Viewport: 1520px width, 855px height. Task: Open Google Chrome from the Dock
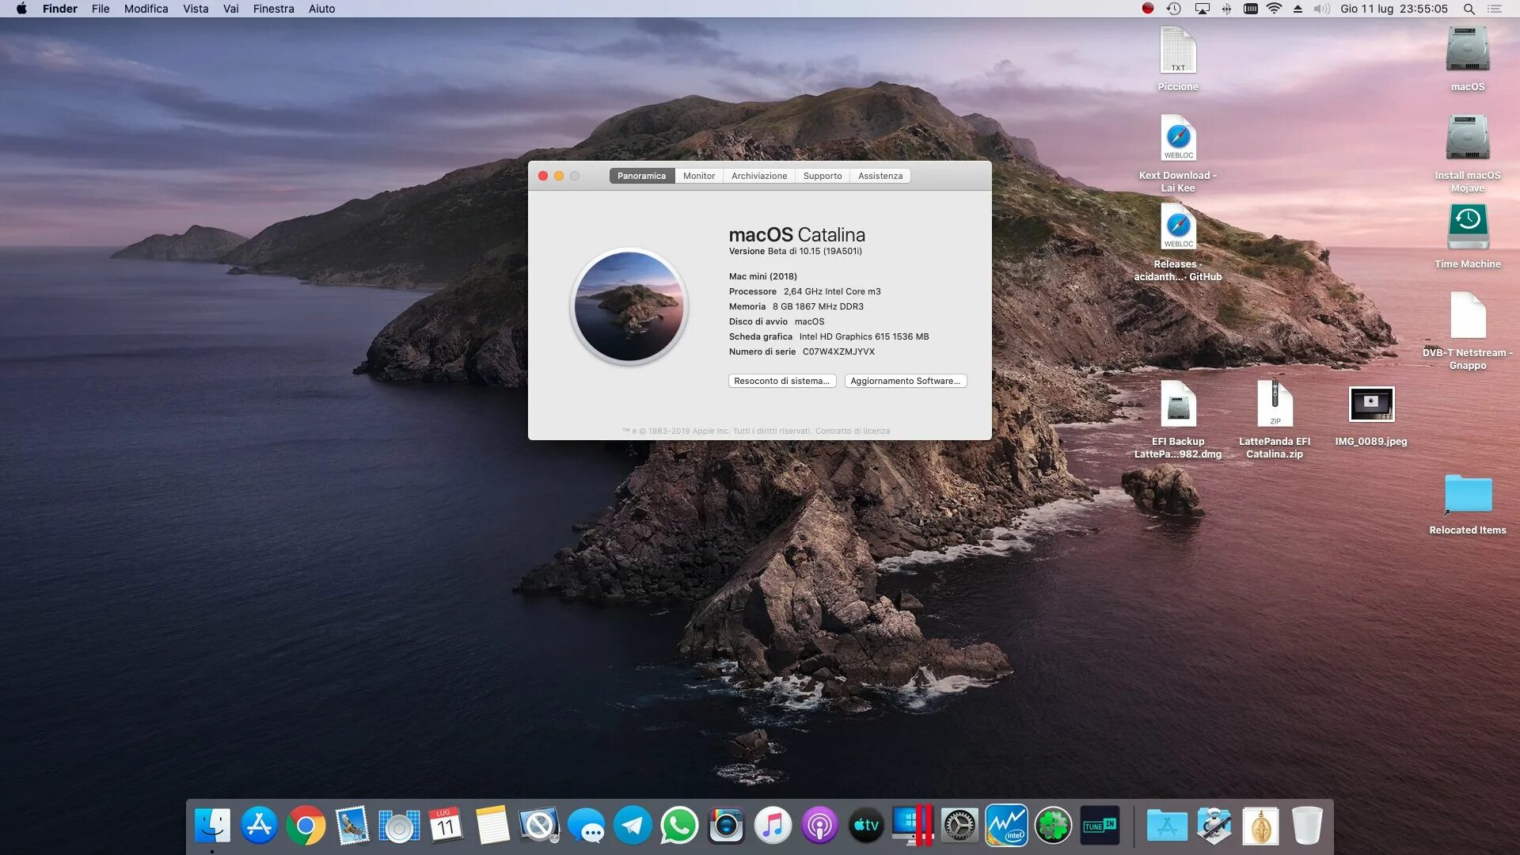point(306,826)
